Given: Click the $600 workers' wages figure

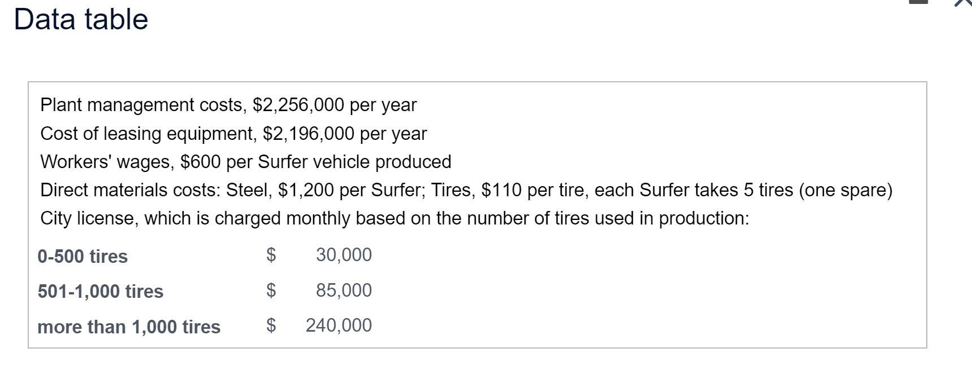Looking at the screenshot, I should coord(201,162).
